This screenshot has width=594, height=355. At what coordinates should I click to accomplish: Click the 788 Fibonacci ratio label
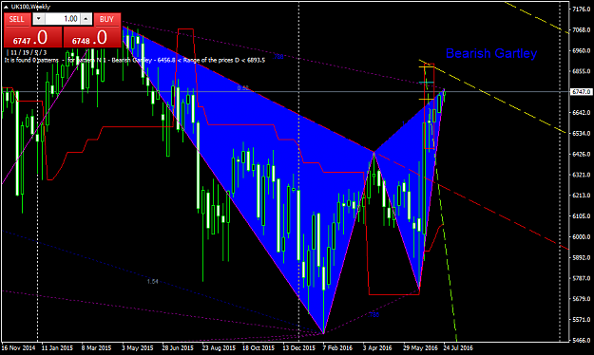[278, 57]
